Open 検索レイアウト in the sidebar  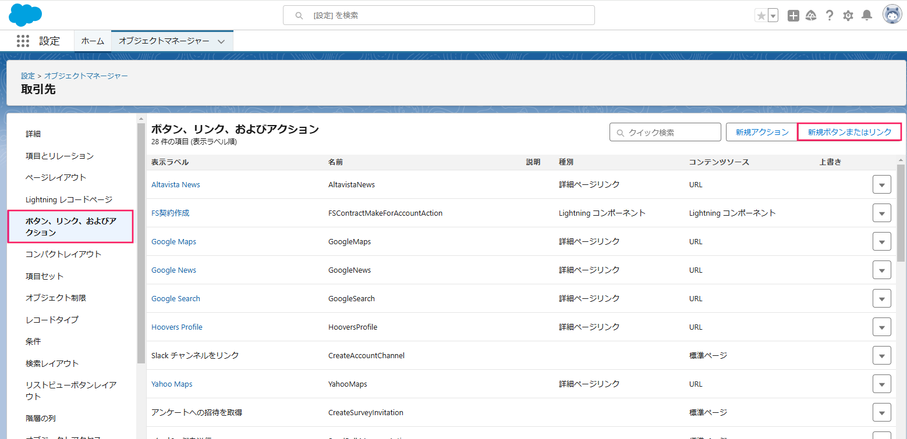coord(52,363)
